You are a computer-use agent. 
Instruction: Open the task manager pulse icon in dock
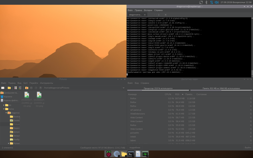(x=145, y=154)
